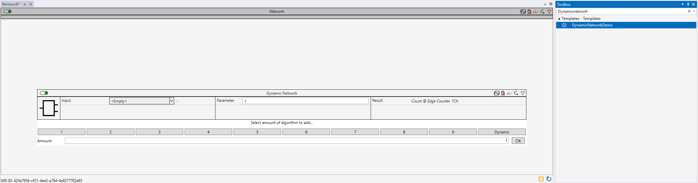Click the 'Select amount of algorithm to add...' text
The width and height of the screenshot is (698, 183).
[x=282, y=123]
